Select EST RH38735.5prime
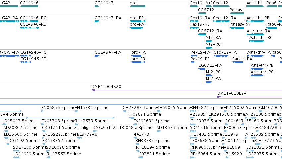 [x=152, y=141]
